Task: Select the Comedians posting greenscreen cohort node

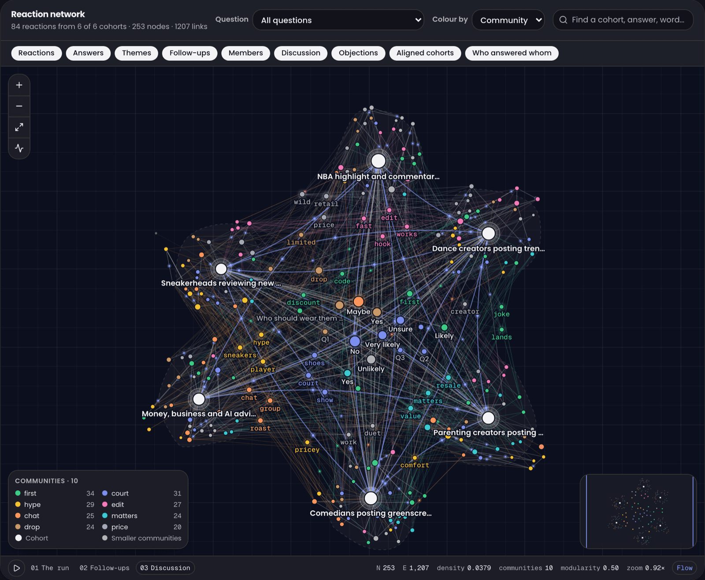Action: (371, 498)
